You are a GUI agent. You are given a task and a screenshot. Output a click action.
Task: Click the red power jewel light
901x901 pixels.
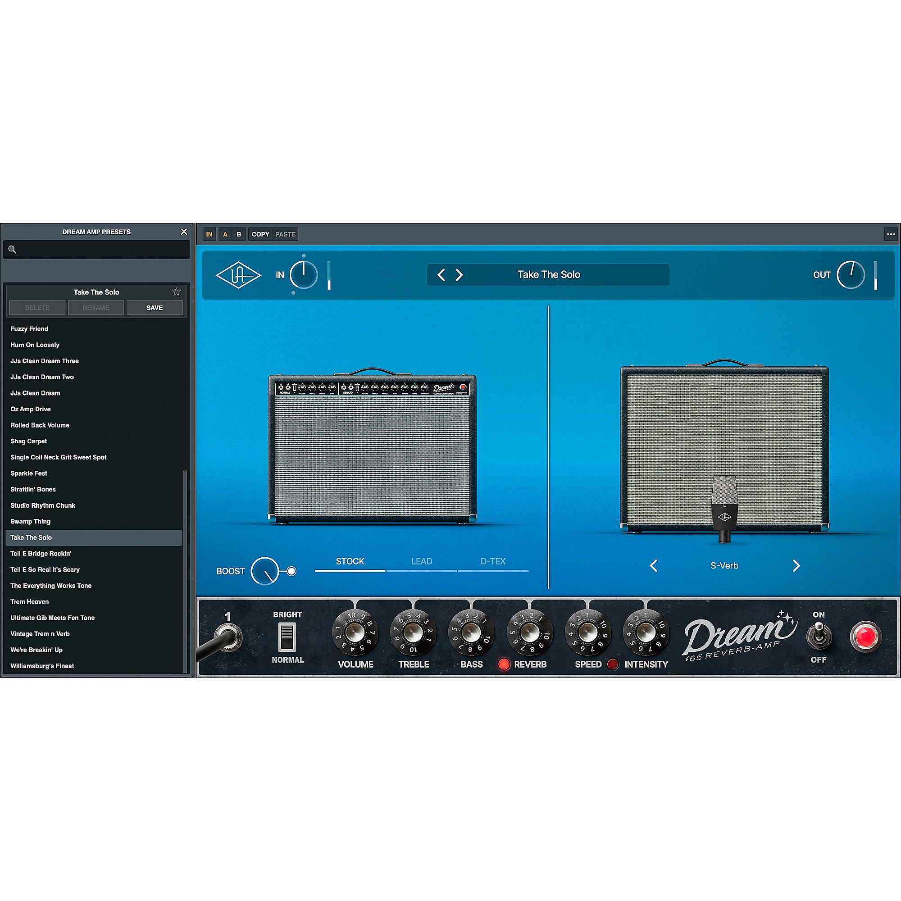coord(865,637)
